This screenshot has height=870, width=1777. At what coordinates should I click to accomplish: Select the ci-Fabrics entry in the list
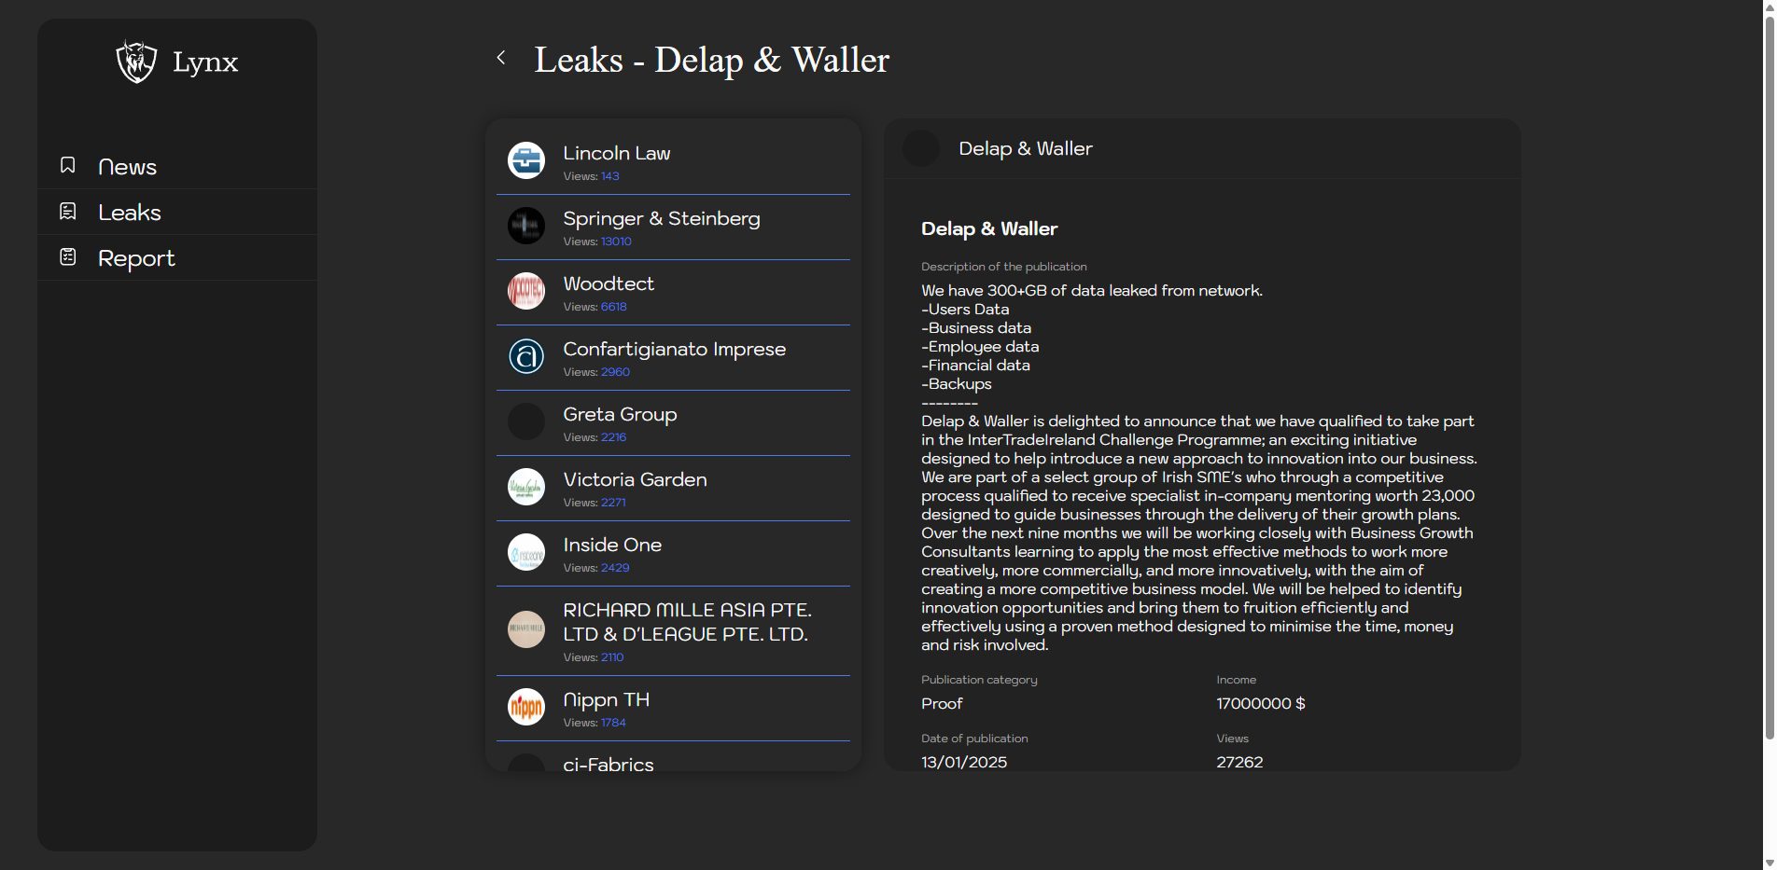tap(609, 764)
